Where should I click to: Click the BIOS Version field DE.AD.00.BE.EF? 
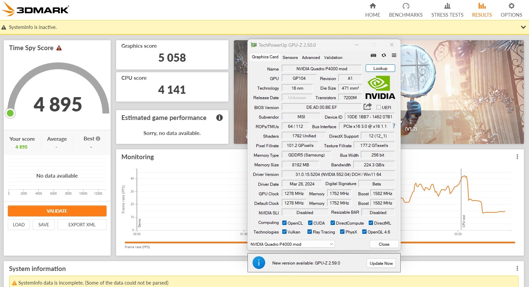pyautogui.click(x=322, y=107)
